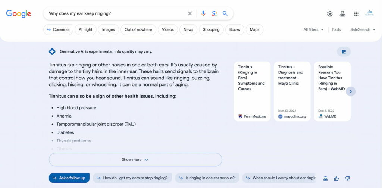Switch to the Shopping tab
382x188 pixels.
click(211, 30)
